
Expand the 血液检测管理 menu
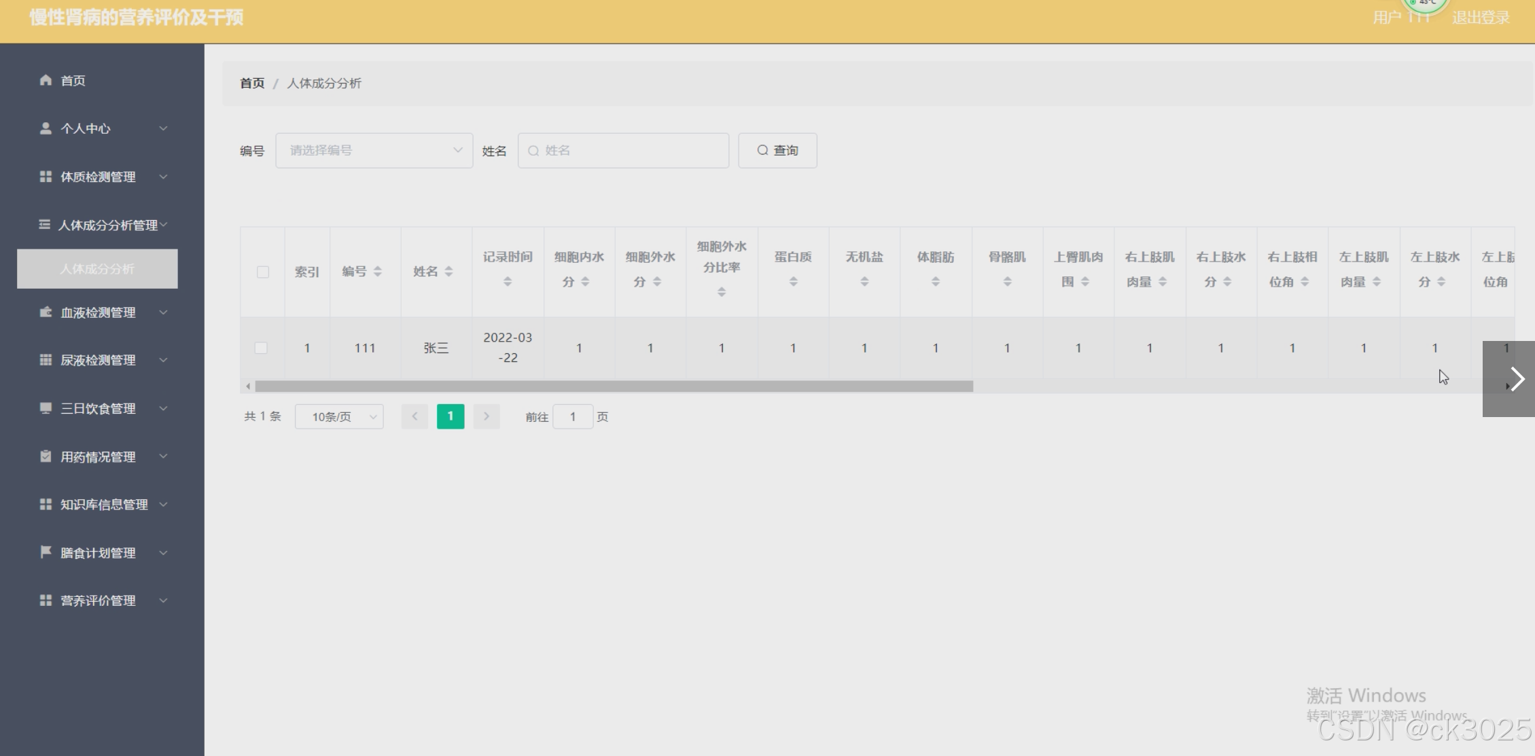click(99, 312)
